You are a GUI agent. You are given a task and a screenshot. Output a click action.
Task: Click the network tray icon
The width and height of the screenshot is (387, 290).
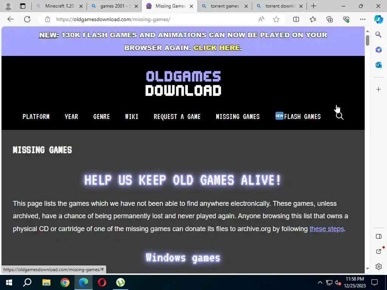point(329,282)
